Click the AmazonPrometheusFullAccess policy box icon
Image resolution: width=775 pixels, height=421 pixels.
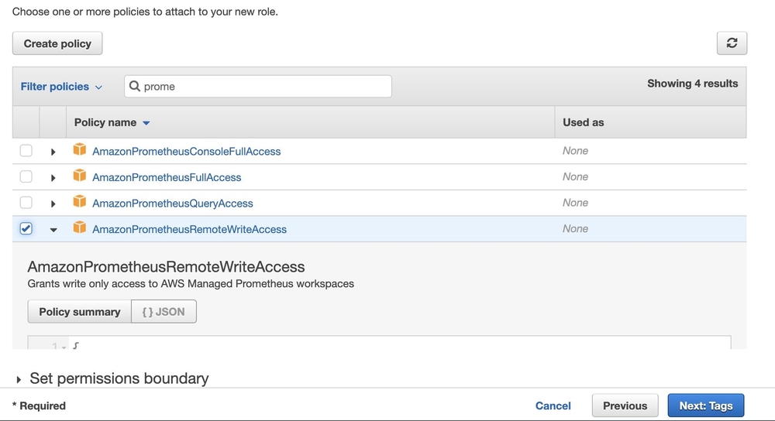[x=80, y=176]
